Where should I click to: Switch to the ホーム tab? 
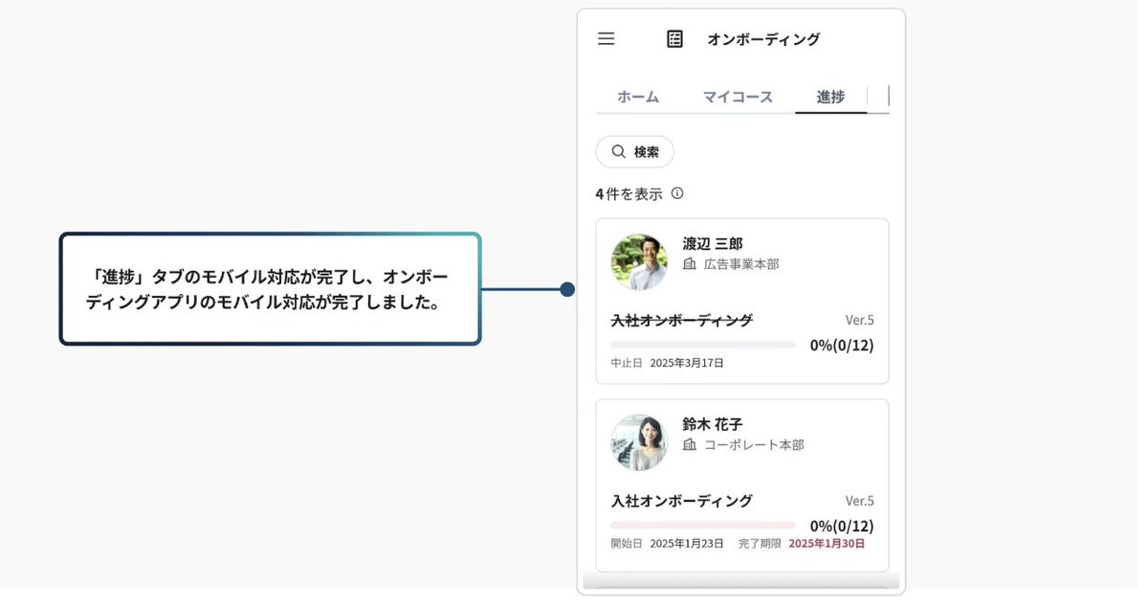click(x=638, y=97)
